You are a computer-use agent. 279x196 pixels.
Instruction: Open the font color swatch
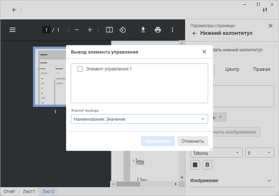(195, 165)
